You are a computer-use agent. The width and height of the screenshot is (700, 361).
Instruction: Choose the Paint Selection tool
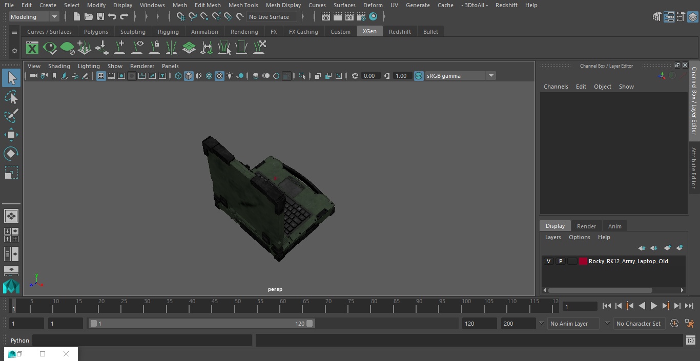pos(11,116)
